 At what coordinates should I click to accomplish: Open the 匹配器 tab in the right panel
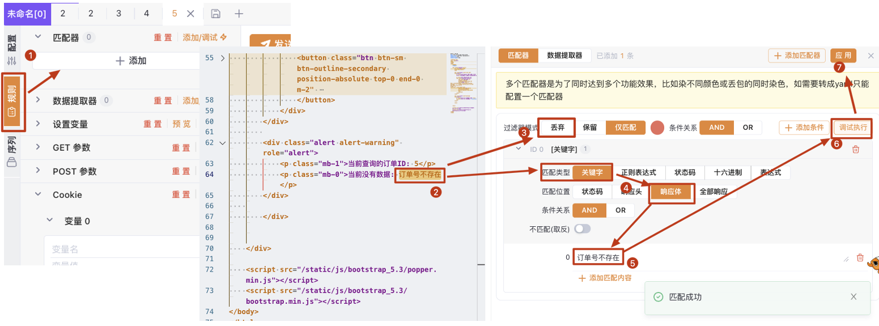(518, 56)
